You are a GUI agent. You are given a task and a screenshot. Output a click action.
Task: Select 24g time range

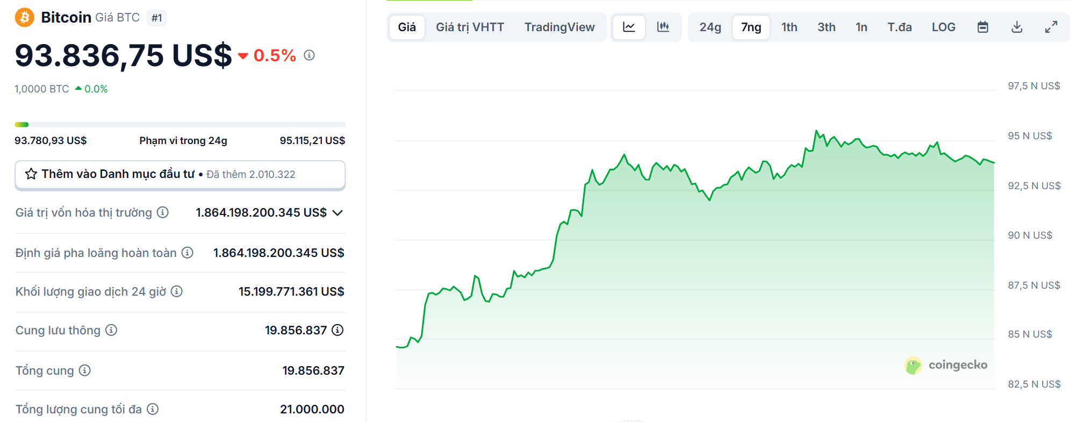point(710,27)
